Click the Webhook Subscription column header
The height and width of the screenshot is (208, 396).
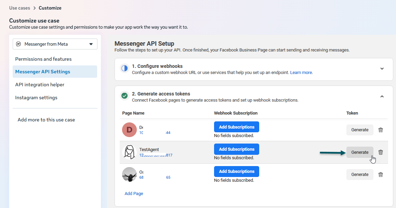pos(236,113)
